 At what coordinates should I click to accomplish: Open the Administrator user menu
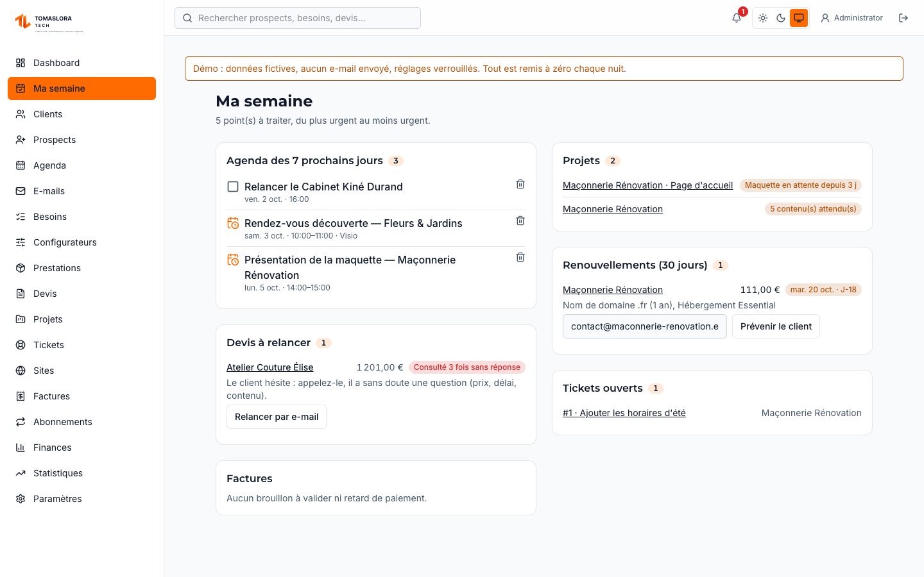tap(852, 18)
